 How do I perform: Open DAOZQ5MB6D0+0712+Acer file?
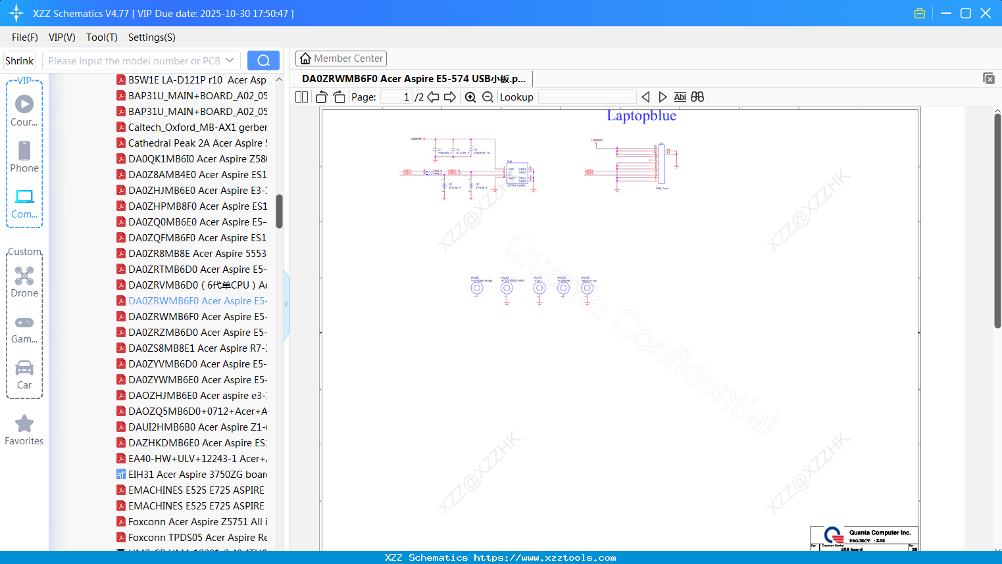pos(191,411)
